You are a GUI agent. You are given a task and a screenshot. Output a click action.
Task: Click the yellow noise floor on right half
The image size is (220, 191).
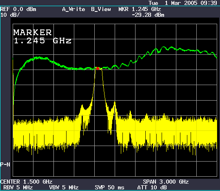tap(167, 131)
